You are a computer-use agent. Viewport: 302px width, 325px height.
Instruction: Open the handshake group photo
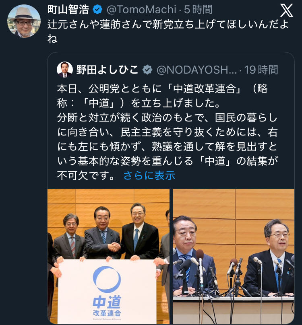[x=109, y=256]
